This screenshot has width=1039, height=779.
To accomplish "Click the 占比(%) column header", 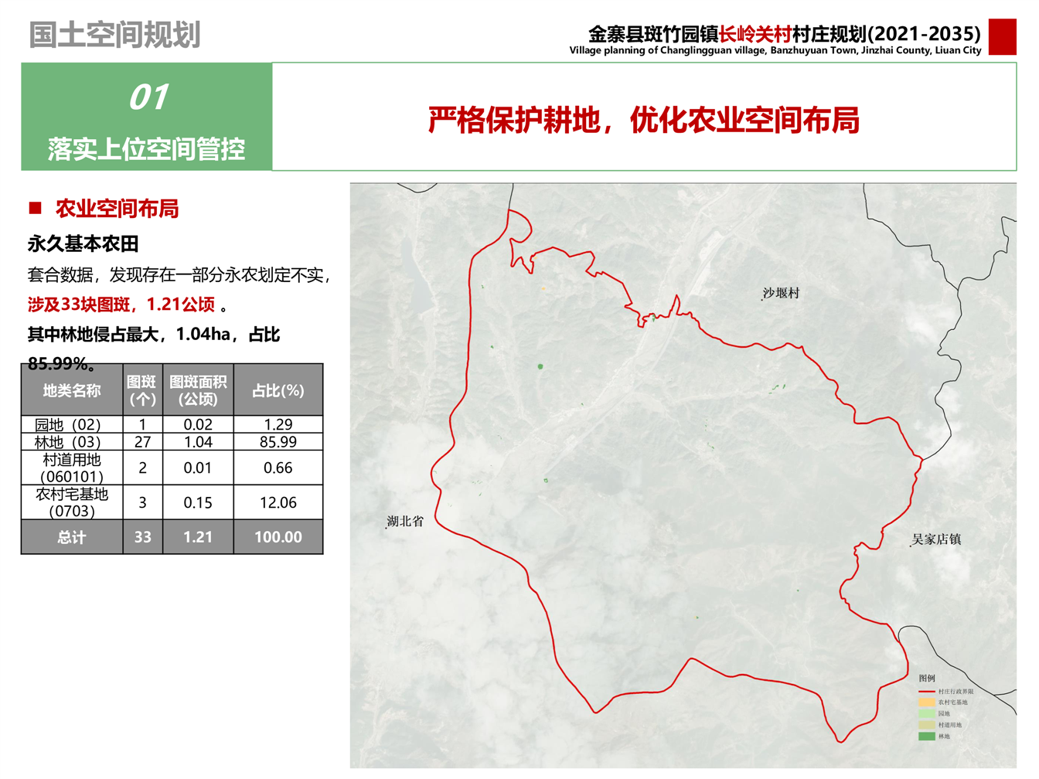I will pyautogui.click(x=278, y=391).
